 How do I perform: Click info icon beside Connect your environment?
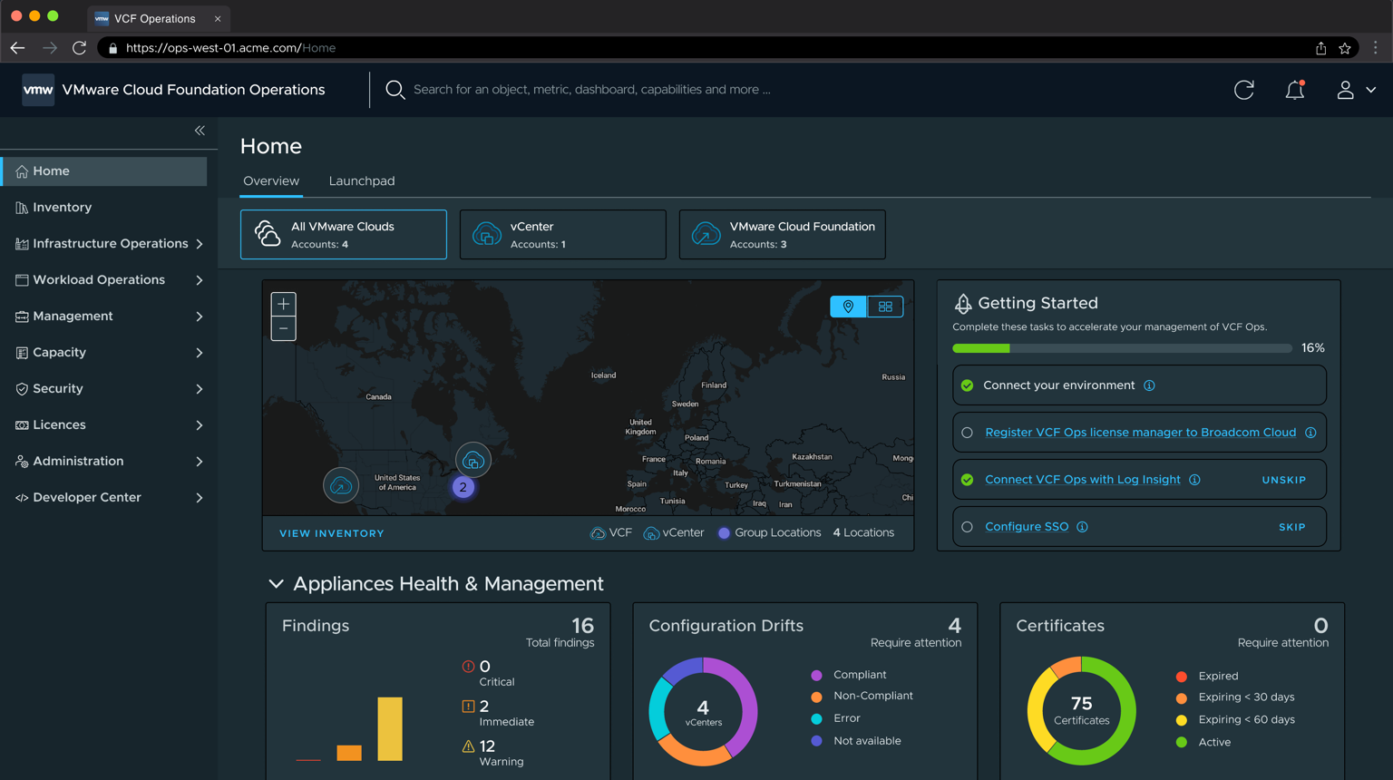(1149, 385)
